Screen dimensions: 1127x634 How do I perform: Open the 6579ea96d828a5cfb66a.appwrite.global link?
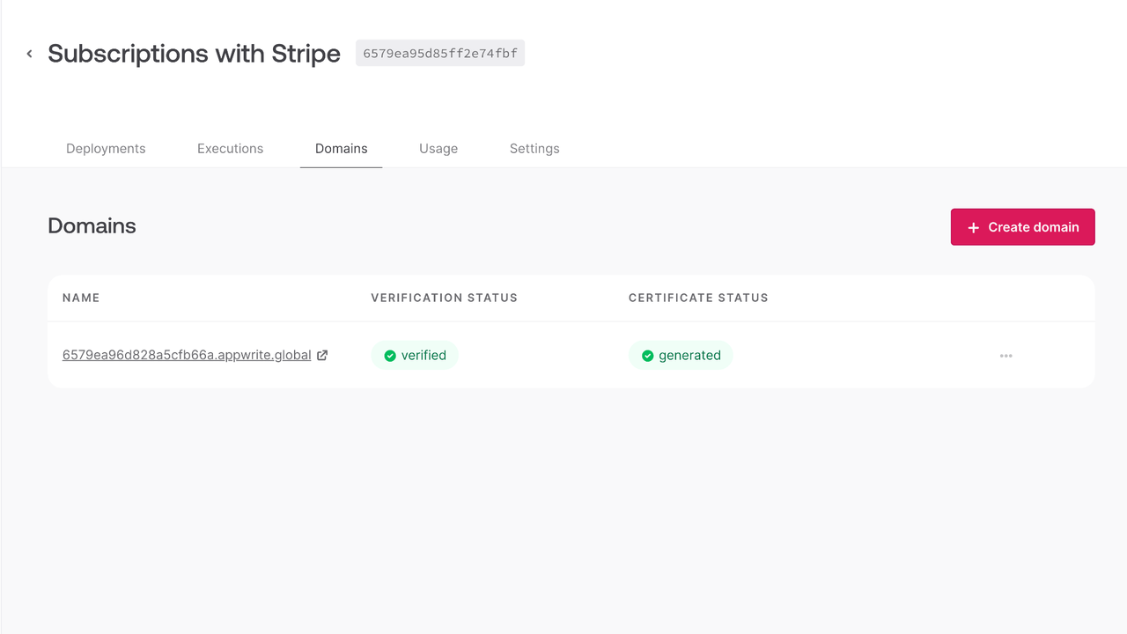(x=187, y=355)
